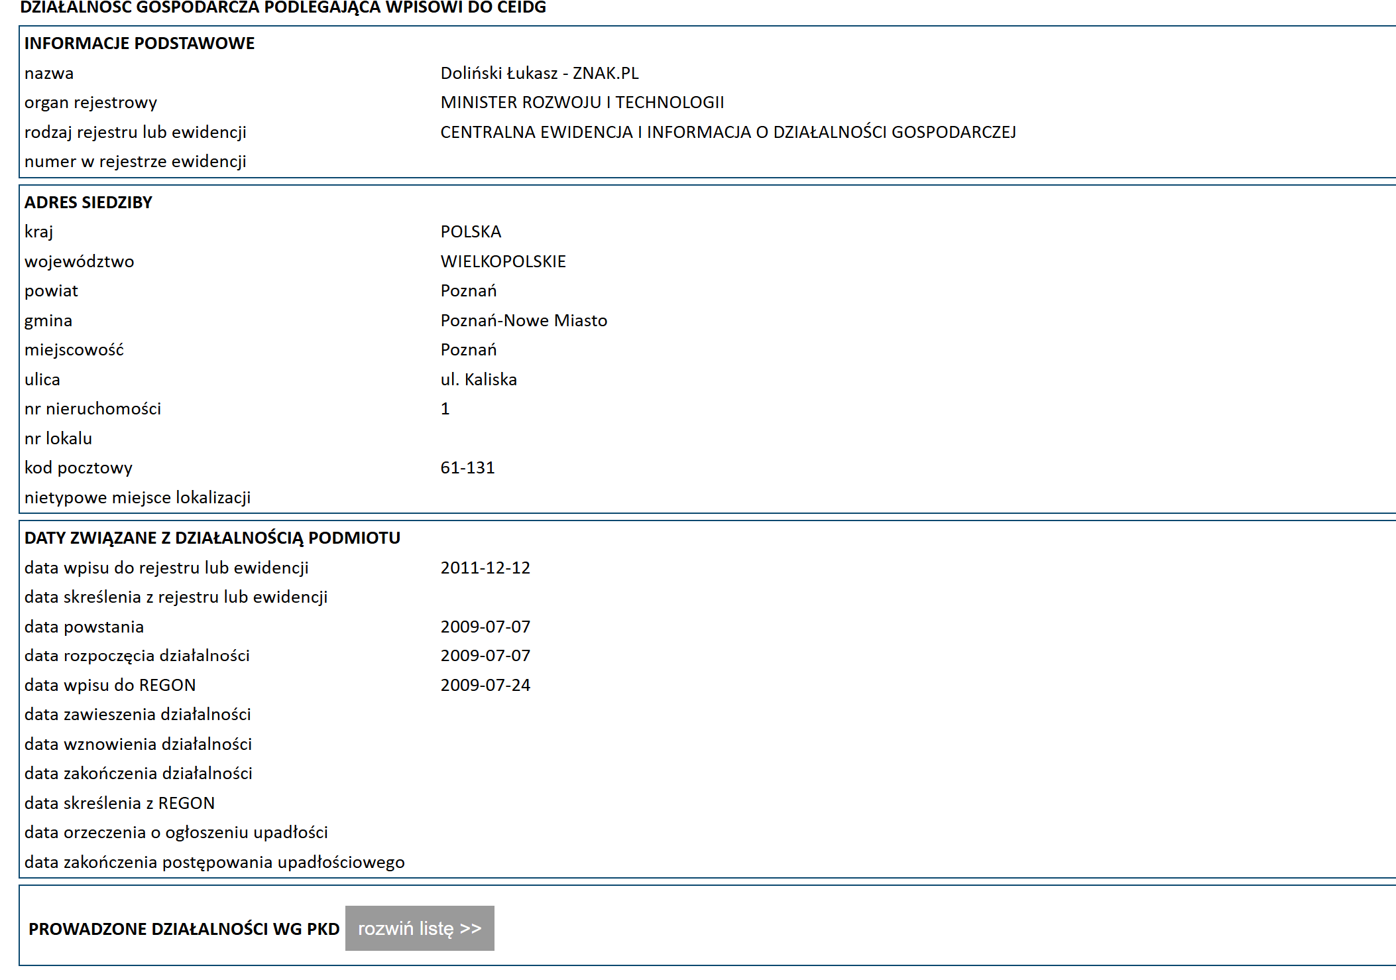Click data powstania value 2009-07-07
This screenshot has width=1396, height=980.
[485, 627]
